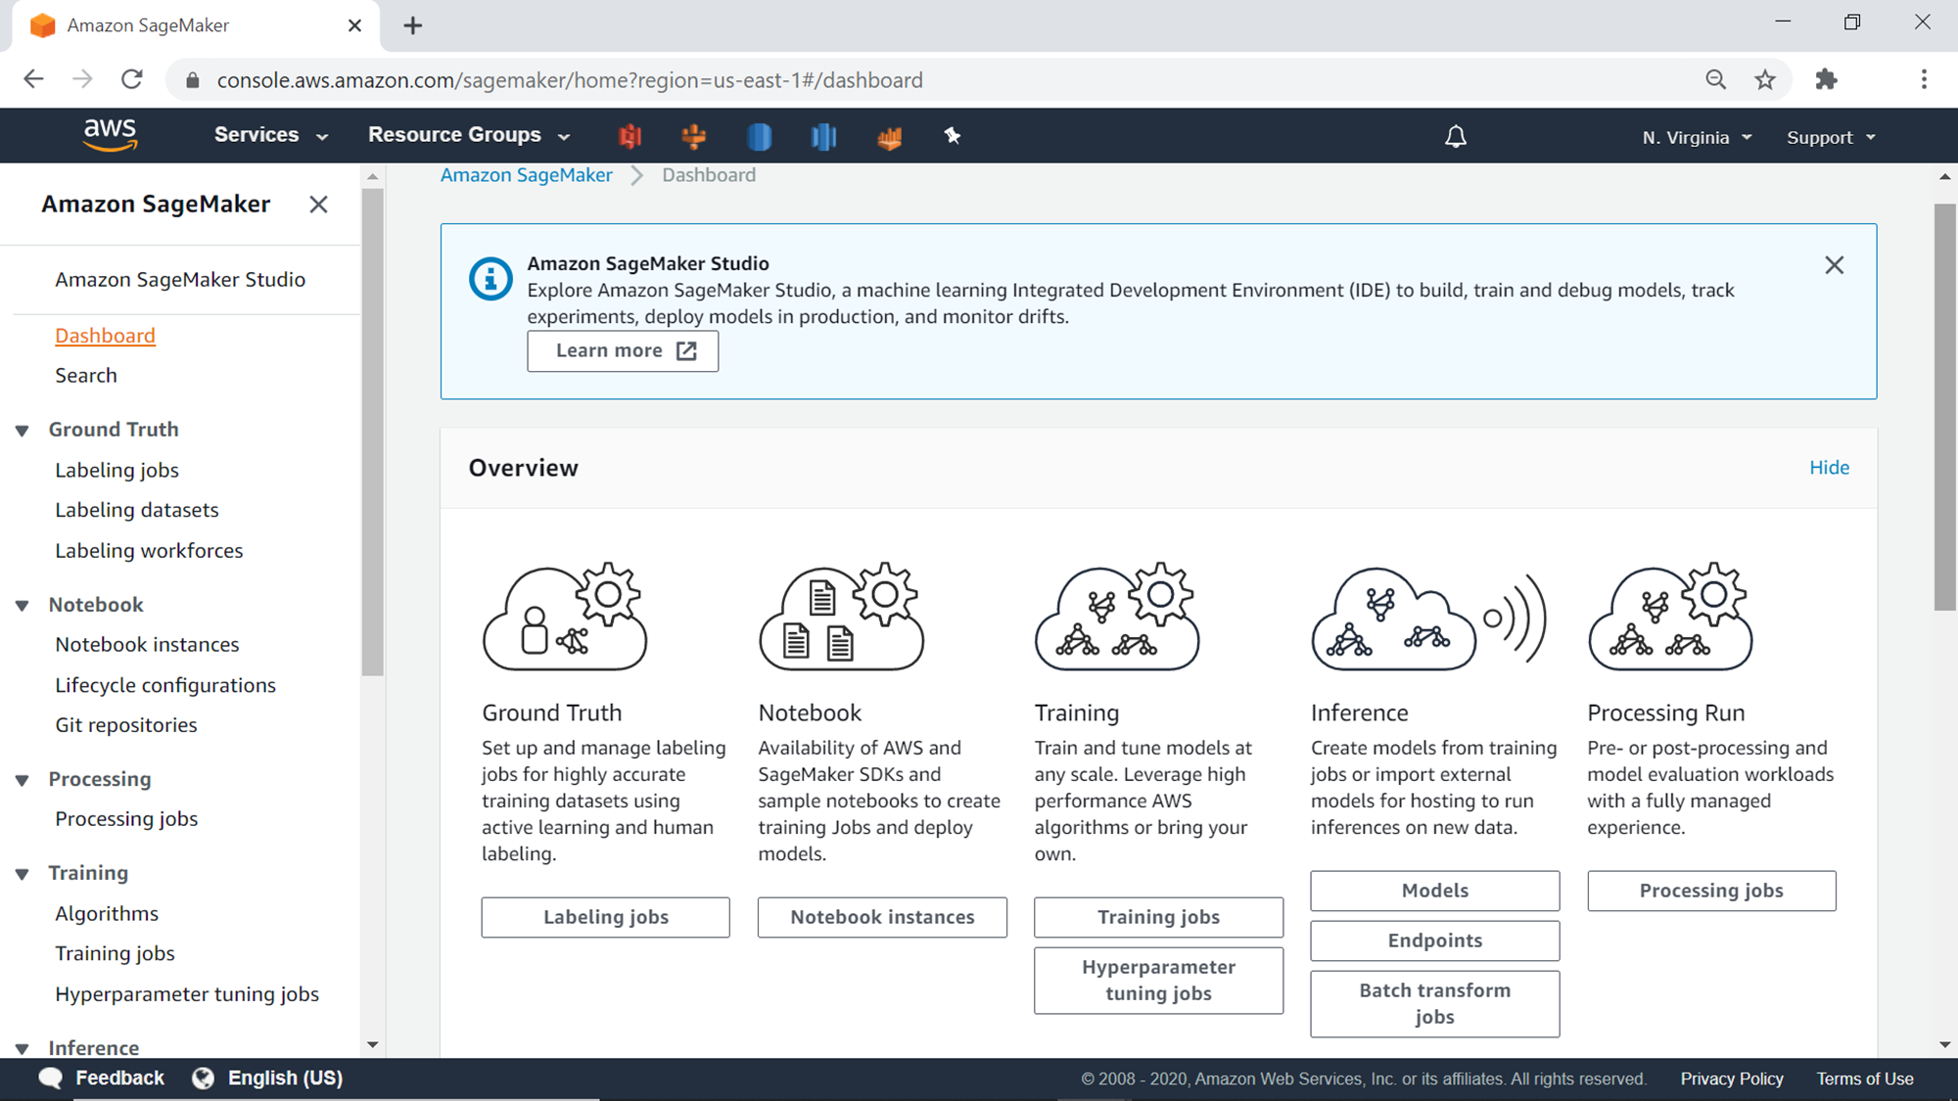Open the AWS home logo
Screen dimensions: 1958x1101
[x=111, y=135]
